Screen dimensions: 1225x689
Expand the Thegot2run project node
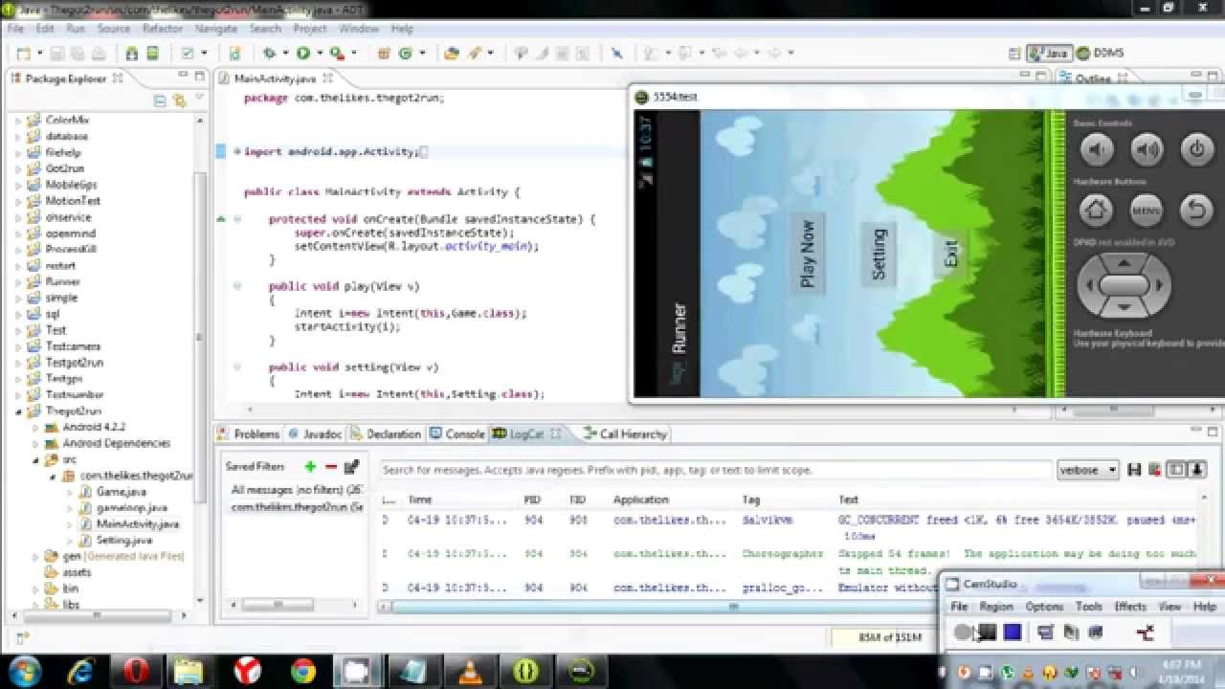pyautogui.click(x=18, y=411)
